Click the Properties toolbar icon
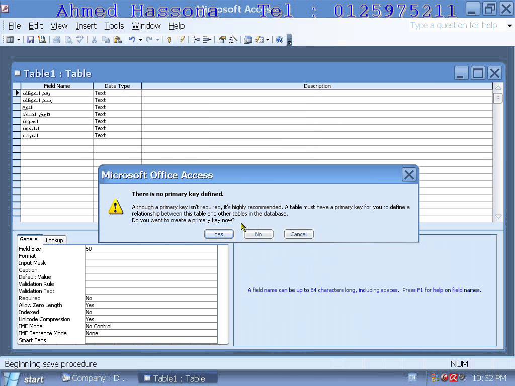The width and height of the screenshot is (515, 386). [x=222, y=40]
